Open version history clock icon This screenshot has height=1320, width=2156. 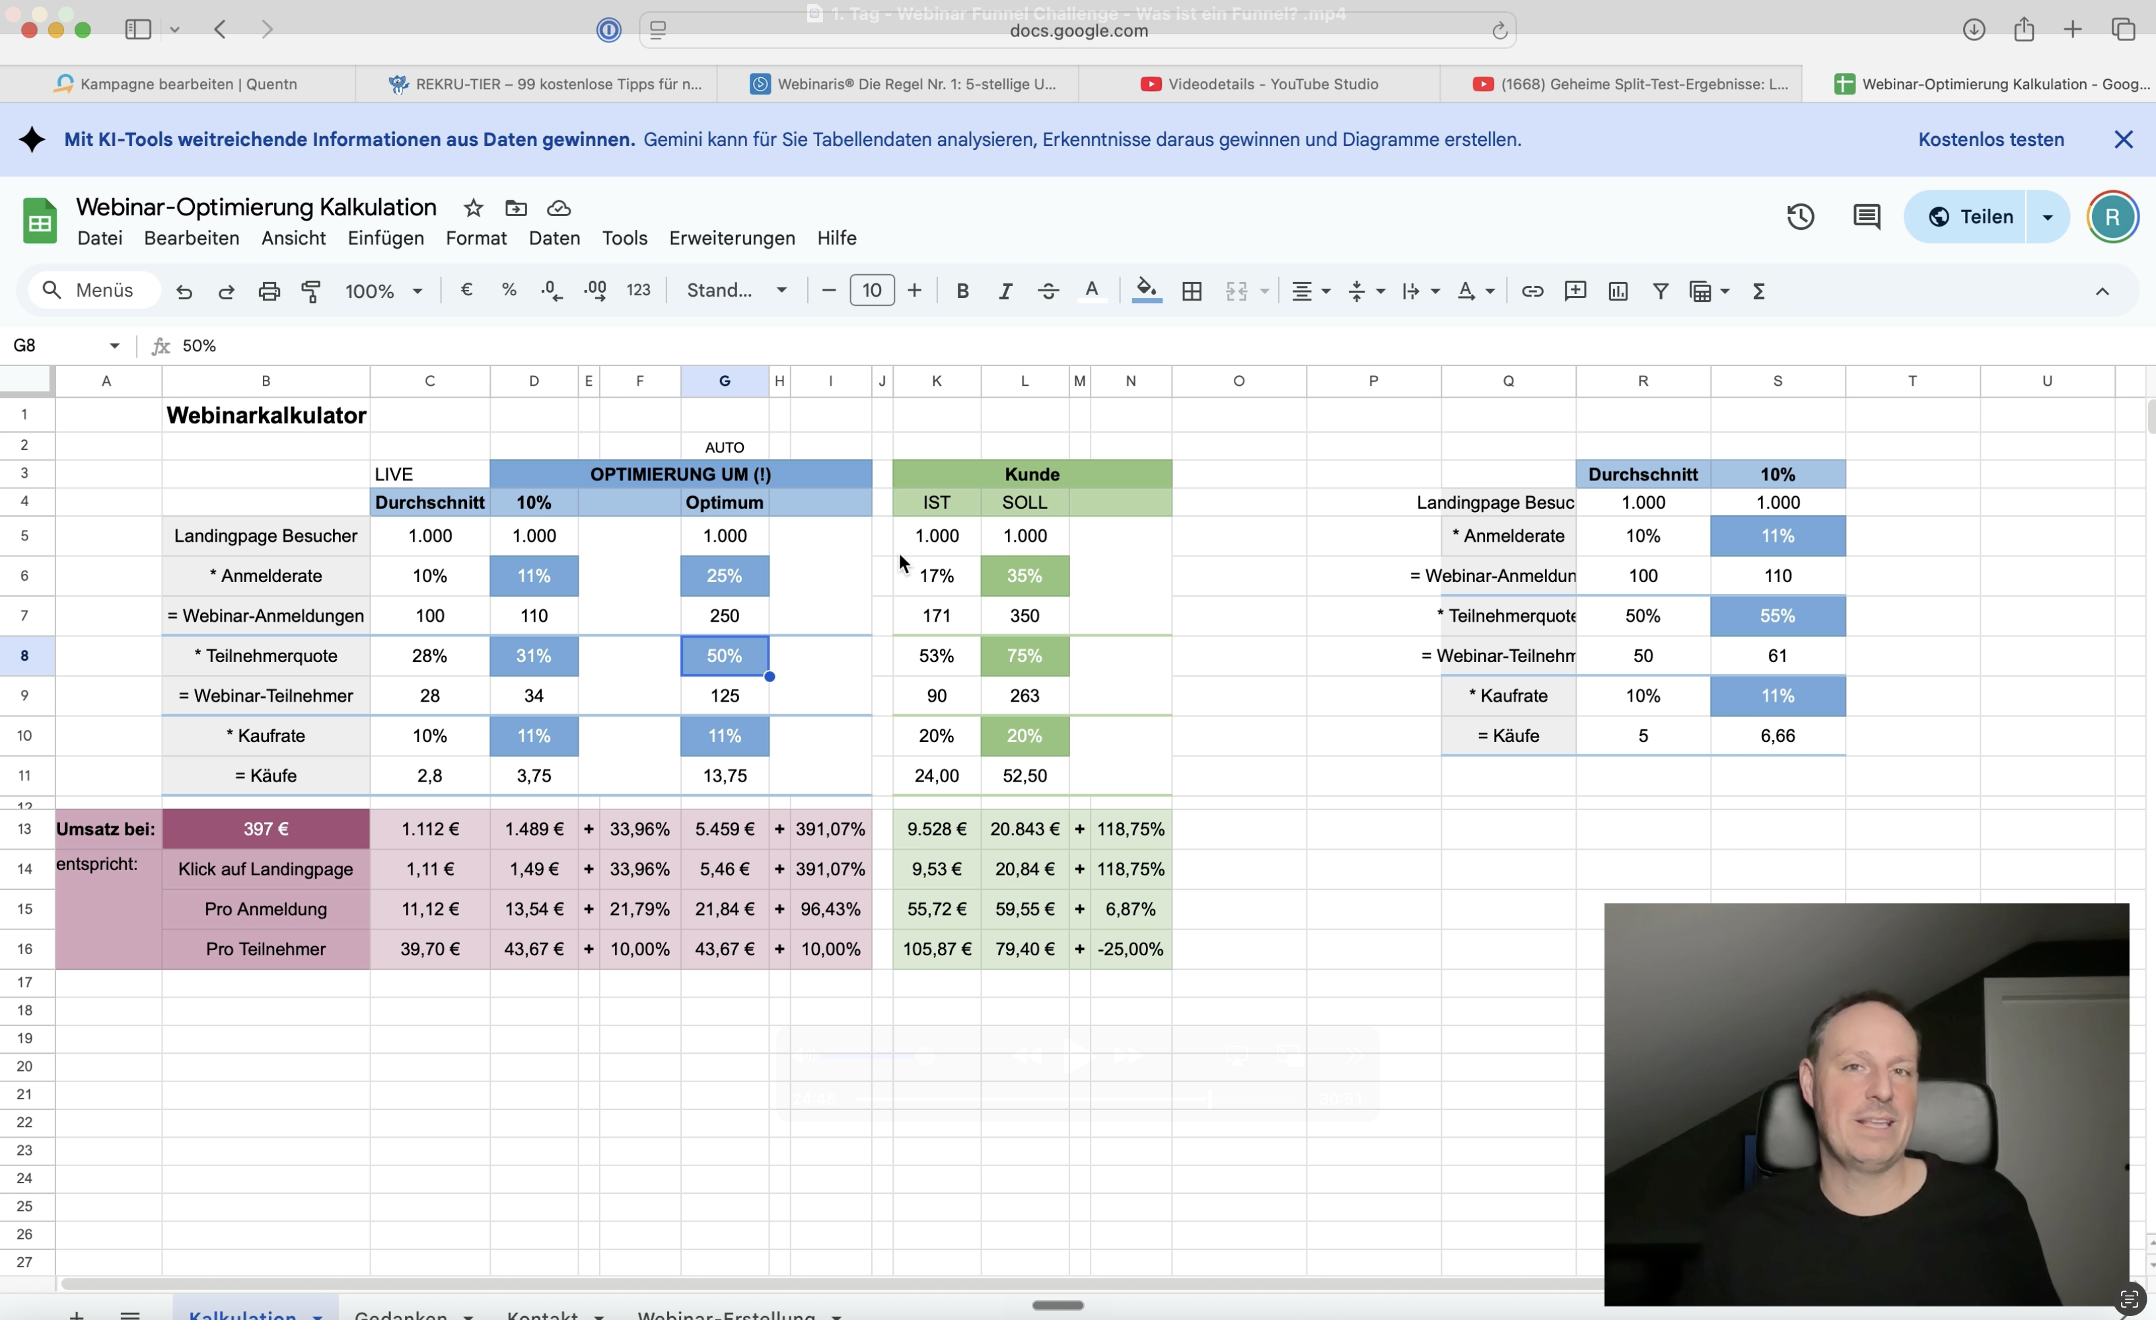pos(1800,216)
